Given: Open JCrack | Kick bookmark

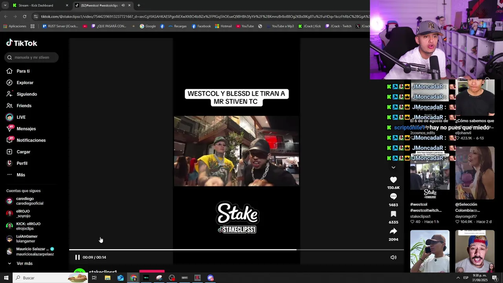Looking at the screenshot, I should tap(309, 26).
